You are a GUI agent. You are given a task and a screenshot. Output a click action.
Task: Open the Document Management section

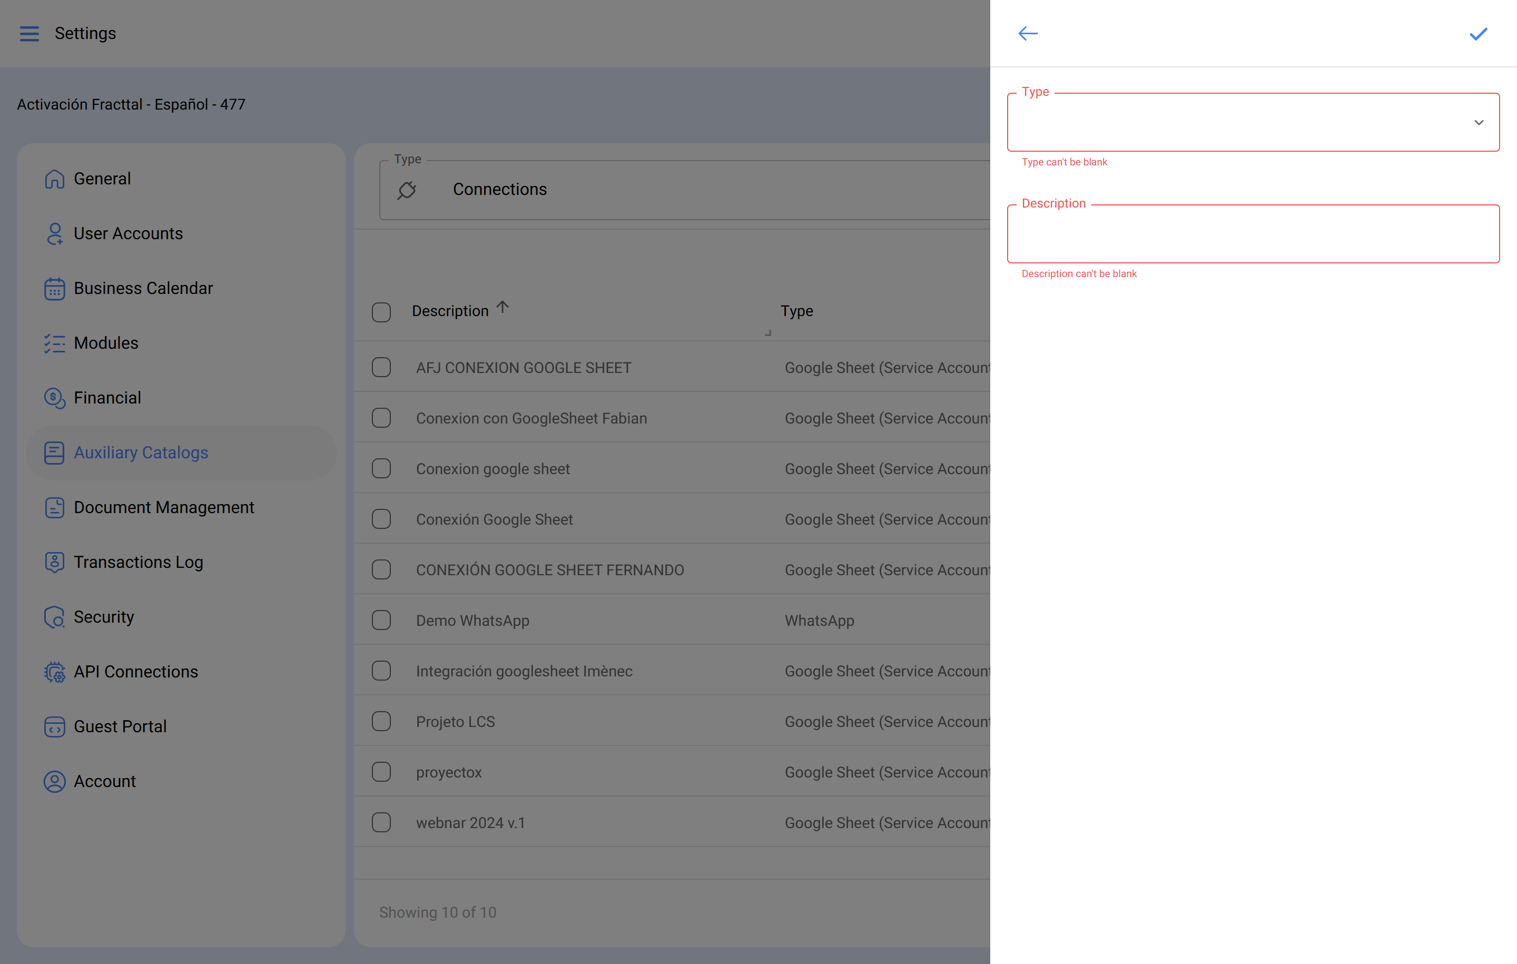(164, 507)
